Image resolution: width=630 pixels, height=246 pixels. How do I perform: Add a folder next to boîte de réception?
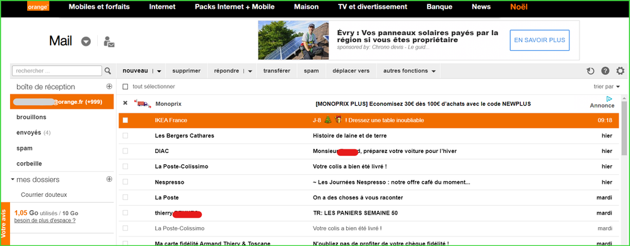pos(109,87)
